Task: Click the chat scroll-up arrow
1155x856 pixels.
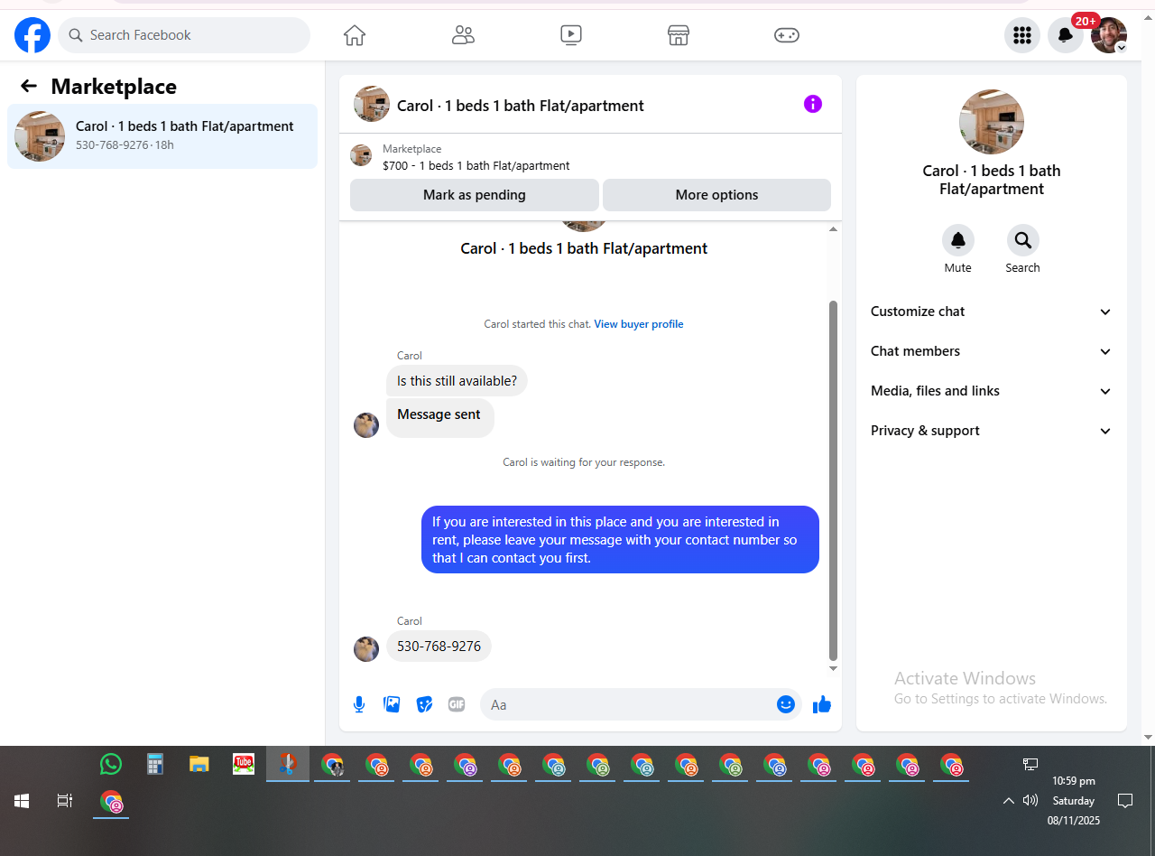Action: [x=833, y=229]
